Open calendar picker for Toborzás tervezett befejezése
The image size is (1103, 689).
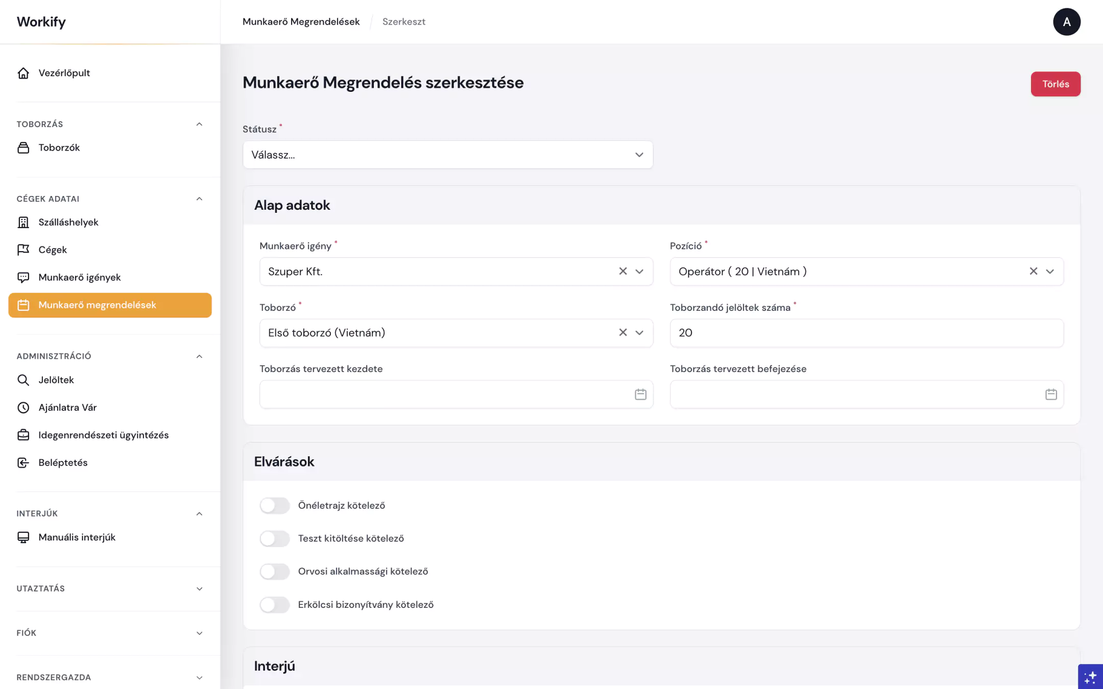tap(1050, 394)
